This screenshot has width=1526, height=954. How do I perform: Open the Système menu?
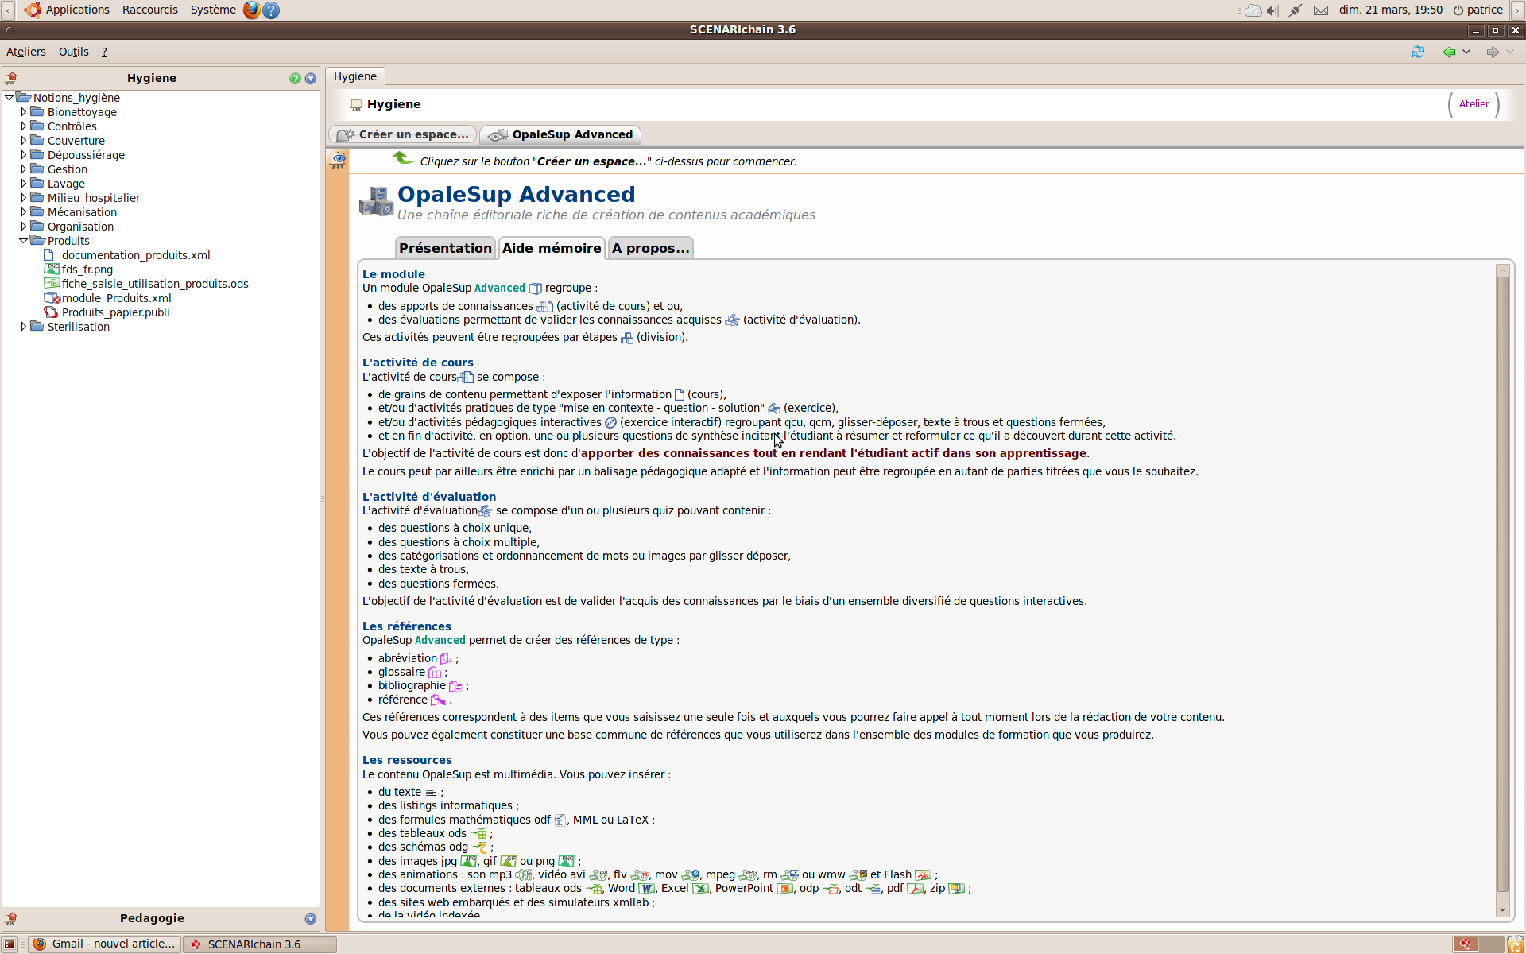tap(213, 10)
